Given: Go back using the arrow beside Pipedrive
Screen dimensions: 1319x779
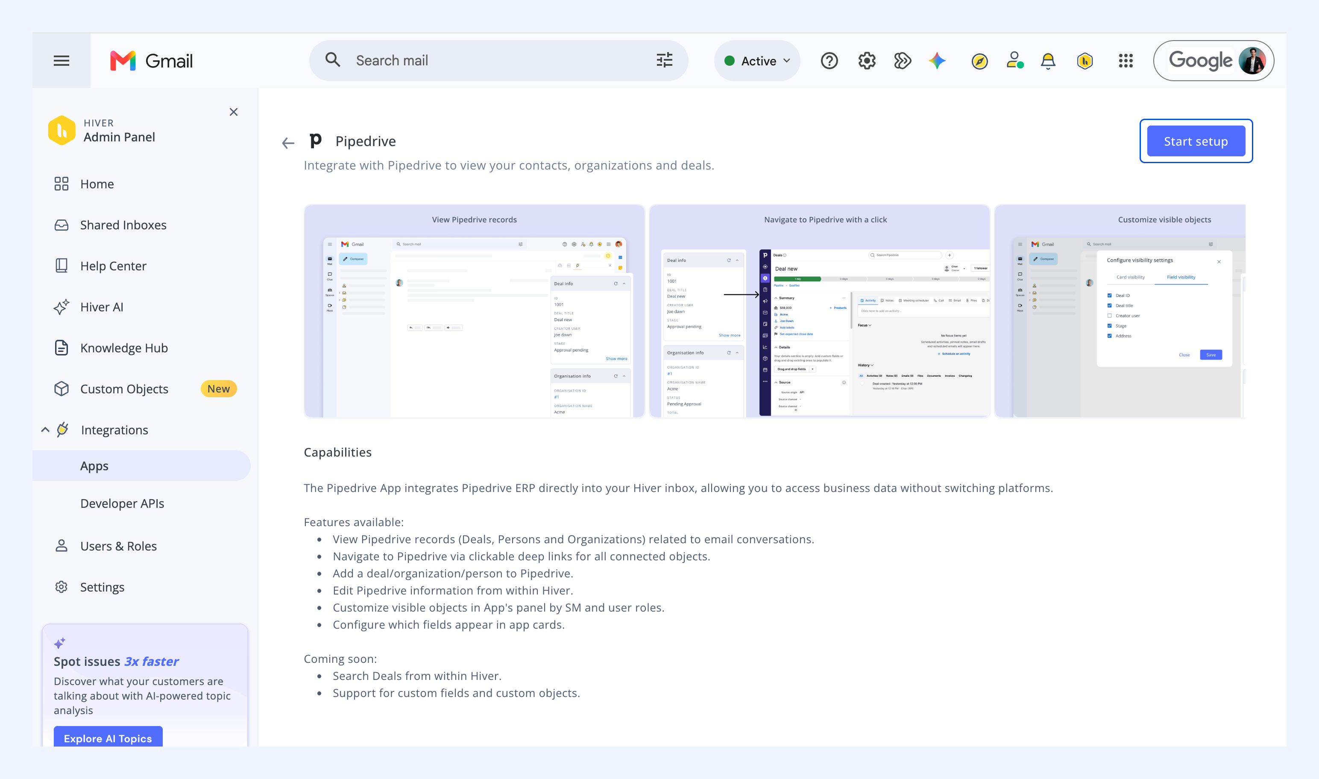Looking at the screenshot, I should tap(288, 143).
